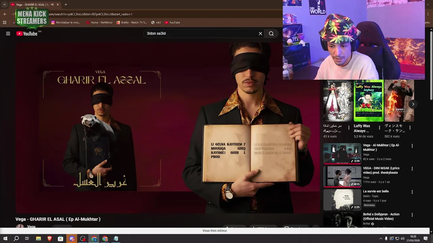Open the Arabic-titled short with 43 k vues
Image resolution: width=433 pixels, height=243 pixels.
click(338, 101)
